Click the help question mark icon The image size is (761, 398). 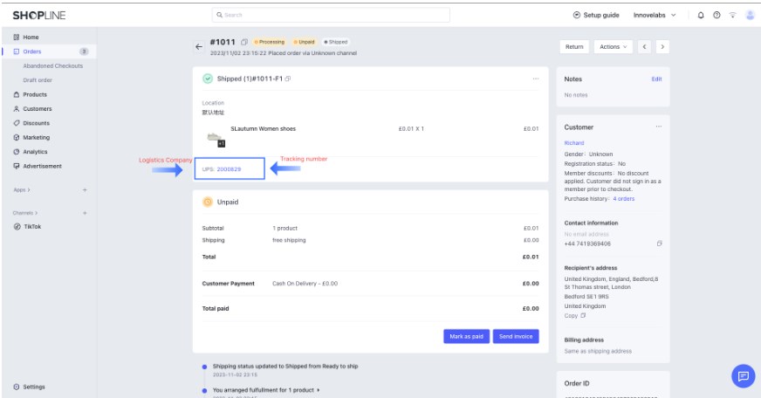717,15
